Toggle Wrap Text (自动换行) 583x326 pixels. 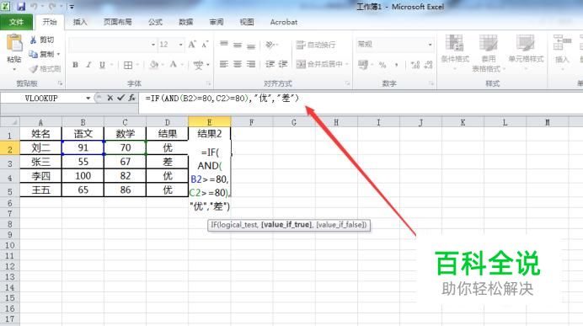[316, 45]
